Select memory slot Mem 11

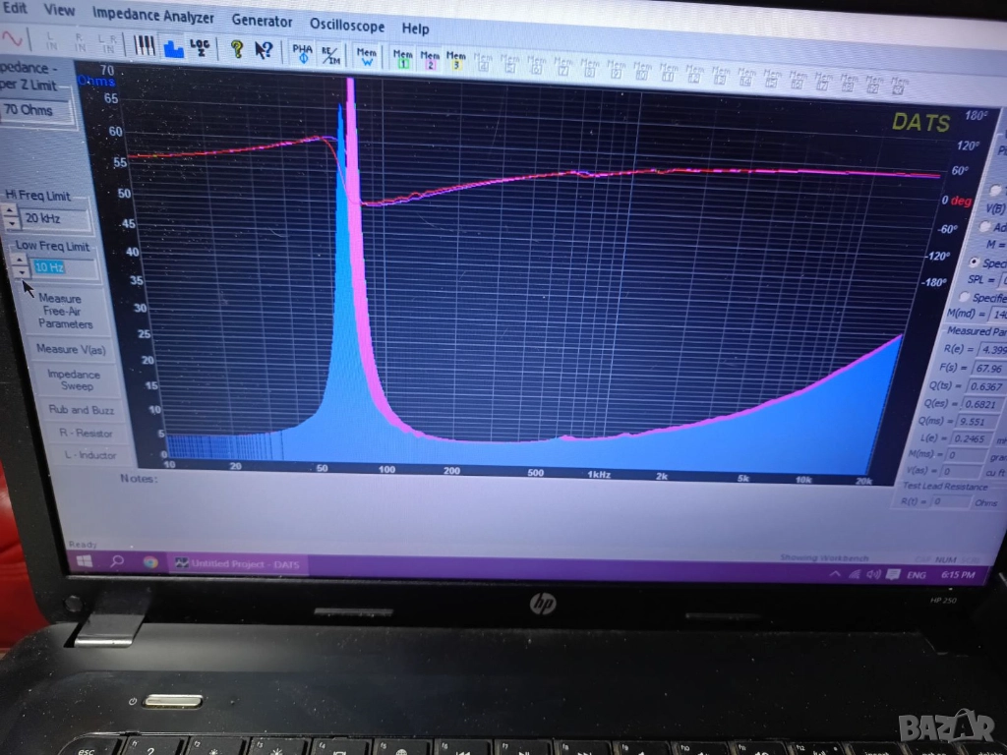click(669, 71)
